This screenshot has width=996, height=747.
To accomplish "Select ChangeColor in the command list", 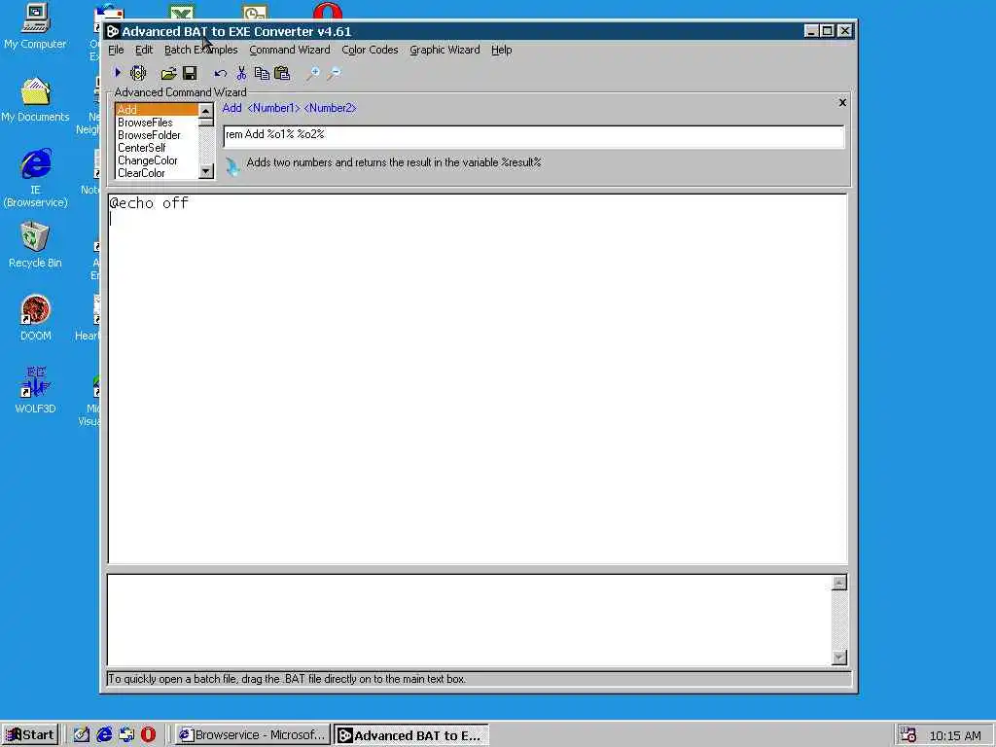I will click(157, 160).
